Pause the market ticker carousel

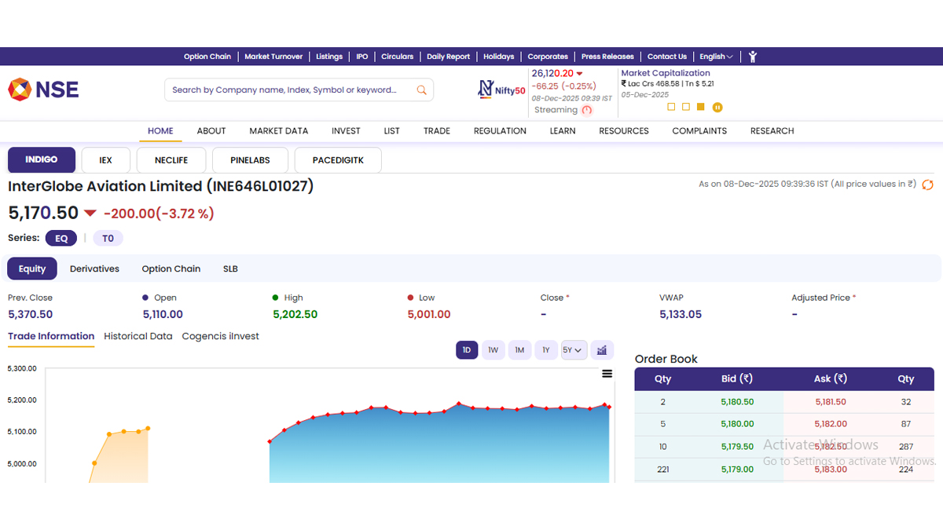717,108
